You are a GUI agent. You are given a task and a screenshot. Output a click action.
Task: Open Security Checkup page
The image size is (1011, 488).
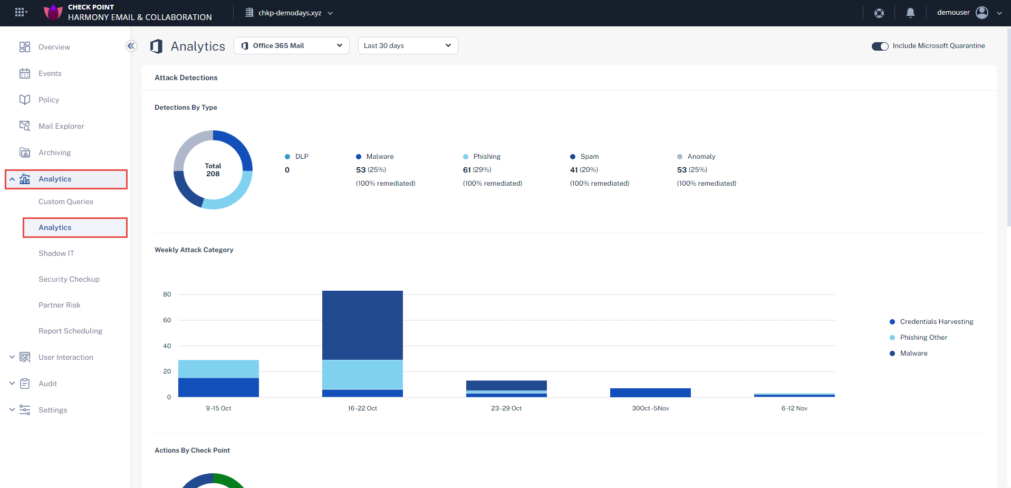coord(69,279)
